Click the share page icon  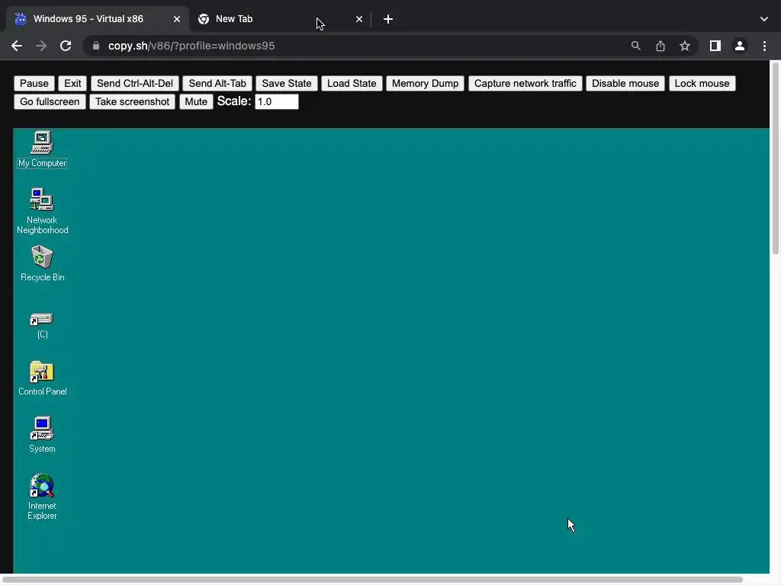point(660,46)
